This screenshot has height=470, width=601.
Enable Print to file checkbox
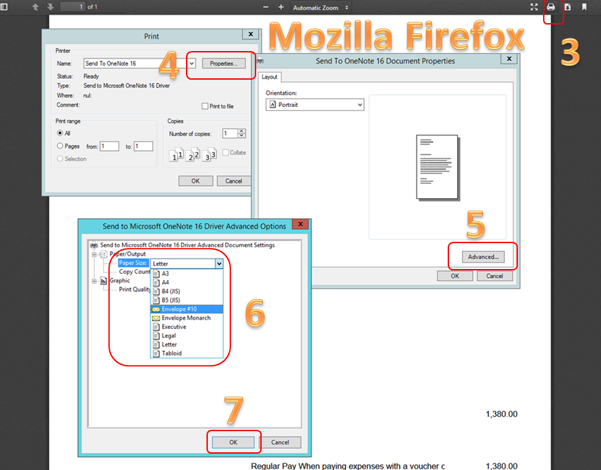(x=205, y=106)
